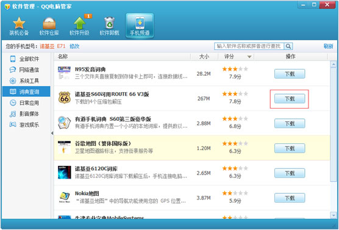Select the 手机频道 phone tab
Viewport: 339px width, 230px height.
(140, 26)
